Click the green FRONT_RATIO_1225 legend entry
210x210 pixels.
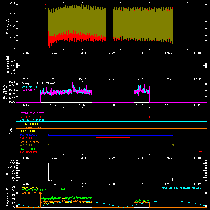click(34, 190)
